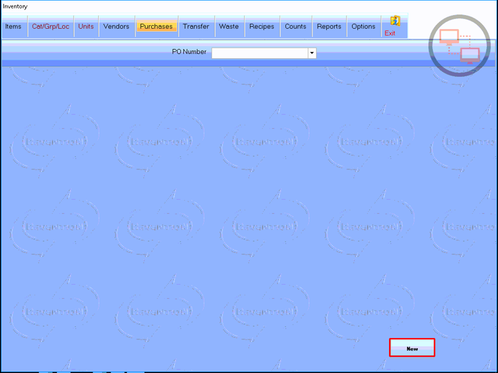Viewport: 498px width, 373px height.
Task: Focus the PO Number input field
Action: [260, 53]
